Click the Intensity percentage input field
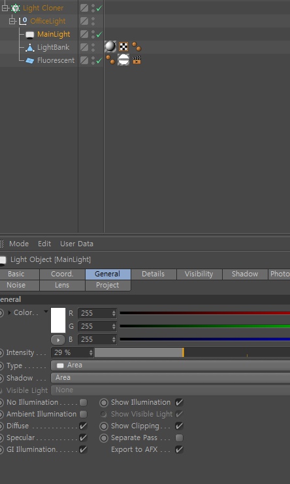 [x=72, y=352]
